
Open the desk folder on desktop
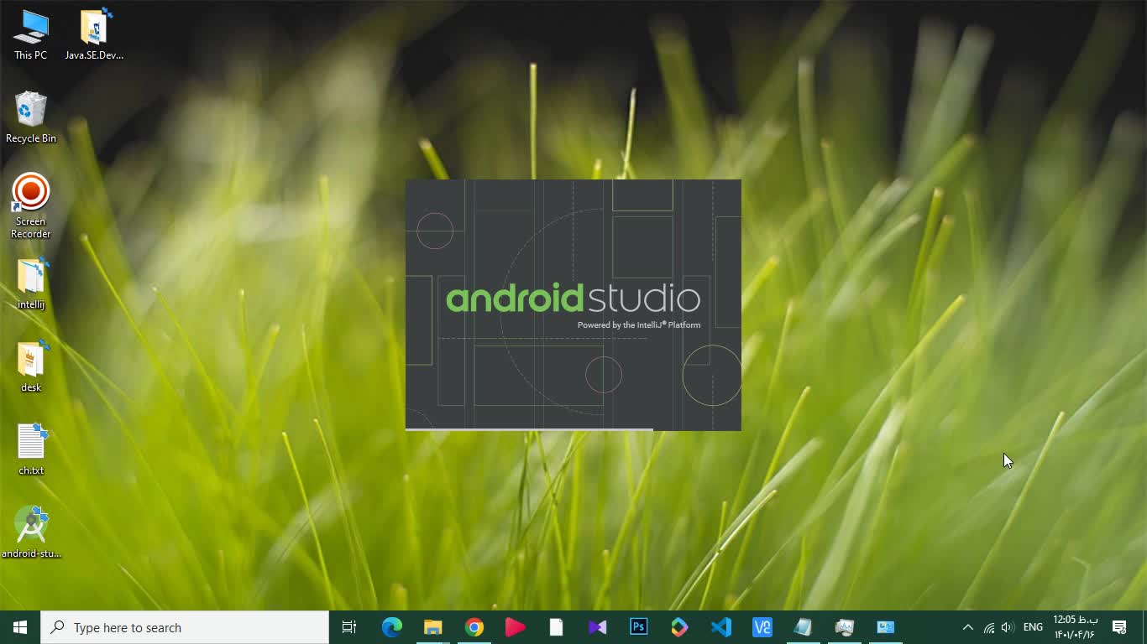[x=31, y=360]
